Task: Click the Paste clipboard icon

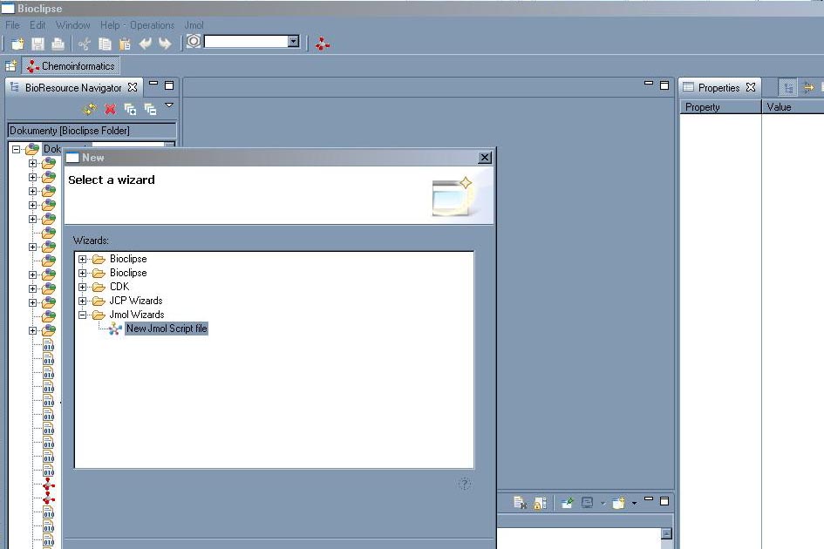Action: [125, 44]
